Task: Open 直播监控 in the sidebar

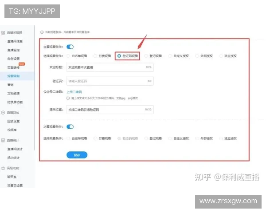Action: (13, 50)
